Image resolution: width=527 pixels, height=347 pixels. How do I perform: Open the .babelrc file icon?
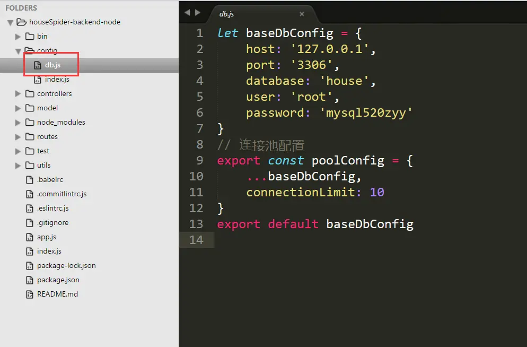tap(30, 179)
